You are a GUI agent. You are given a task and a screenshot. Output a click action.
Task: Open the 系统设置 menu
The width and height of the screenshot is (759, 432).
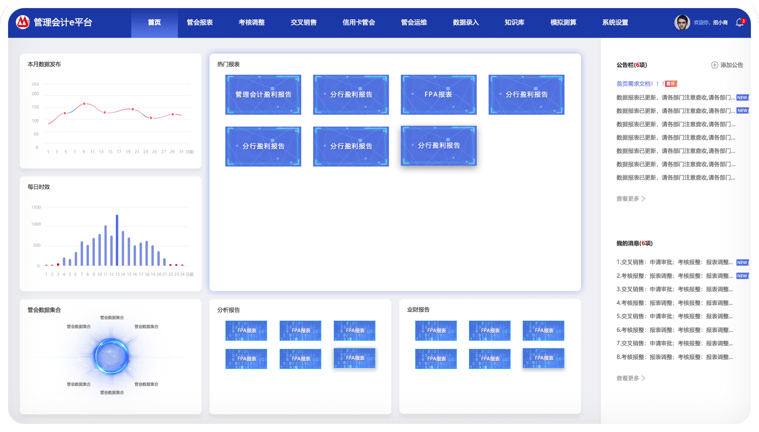pyautogui.click(x=615, y=23)
